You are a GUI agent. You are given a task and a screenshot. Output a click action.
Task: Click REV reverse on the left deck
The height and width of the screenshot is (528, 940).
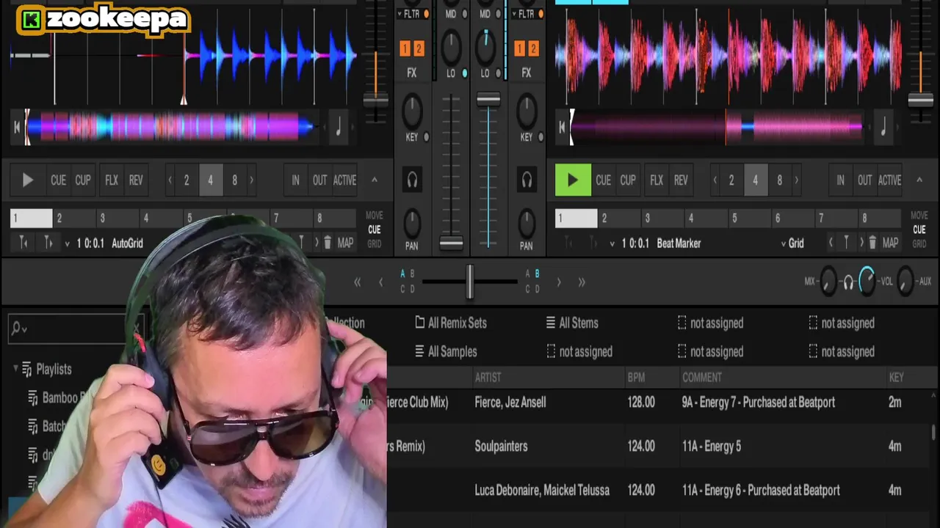point(136,180)
